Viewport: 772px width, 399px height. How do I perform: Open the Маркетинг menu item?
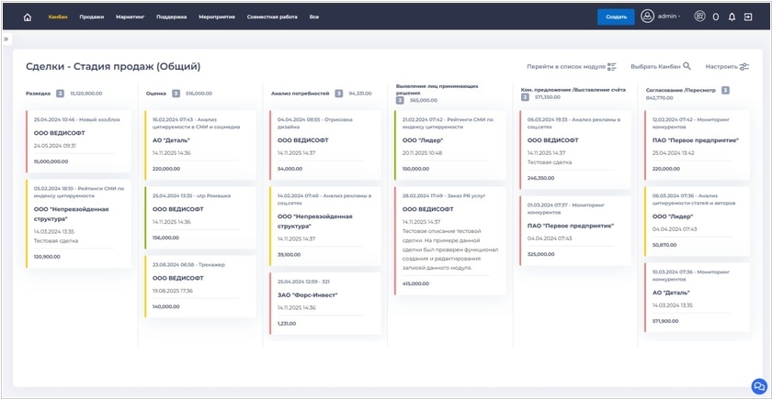click(x=131, y=17)
